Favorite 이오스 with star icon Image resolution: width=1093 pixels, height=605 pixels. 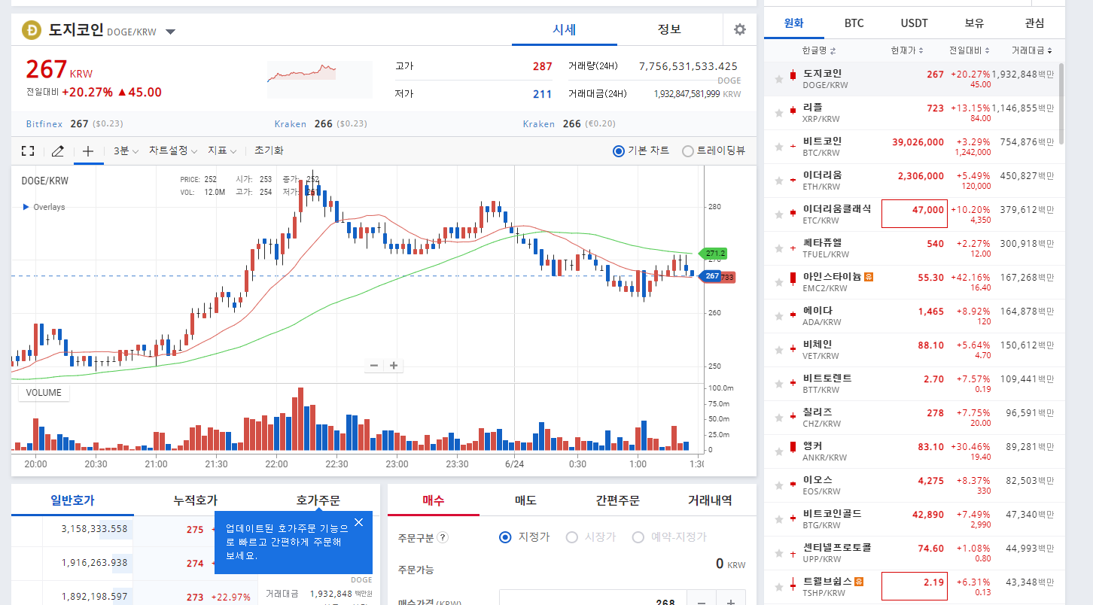pos(779,485)
